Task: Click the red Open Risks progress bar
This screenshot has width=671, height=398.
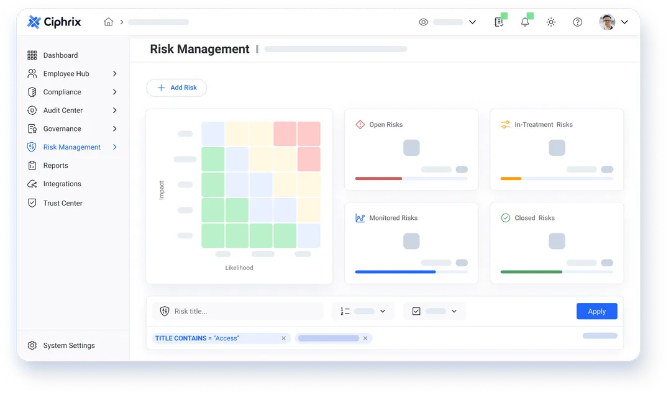Action: tap(379, 178)
